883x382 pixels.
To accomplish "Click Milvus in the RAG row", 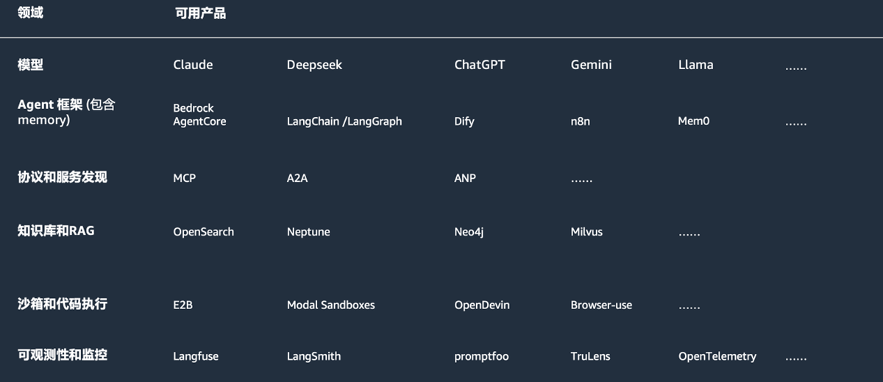I will pyautogui.click(x=586, y=232).
